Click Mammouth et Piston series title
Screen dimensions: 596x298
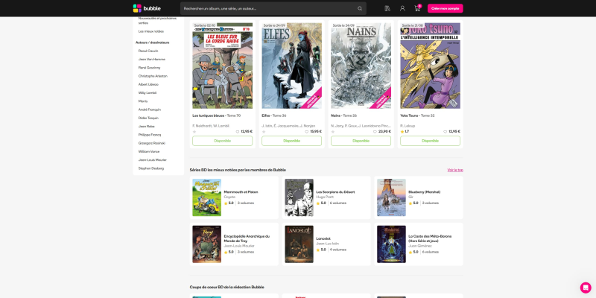pyautogui.click(x=241, y=192)
